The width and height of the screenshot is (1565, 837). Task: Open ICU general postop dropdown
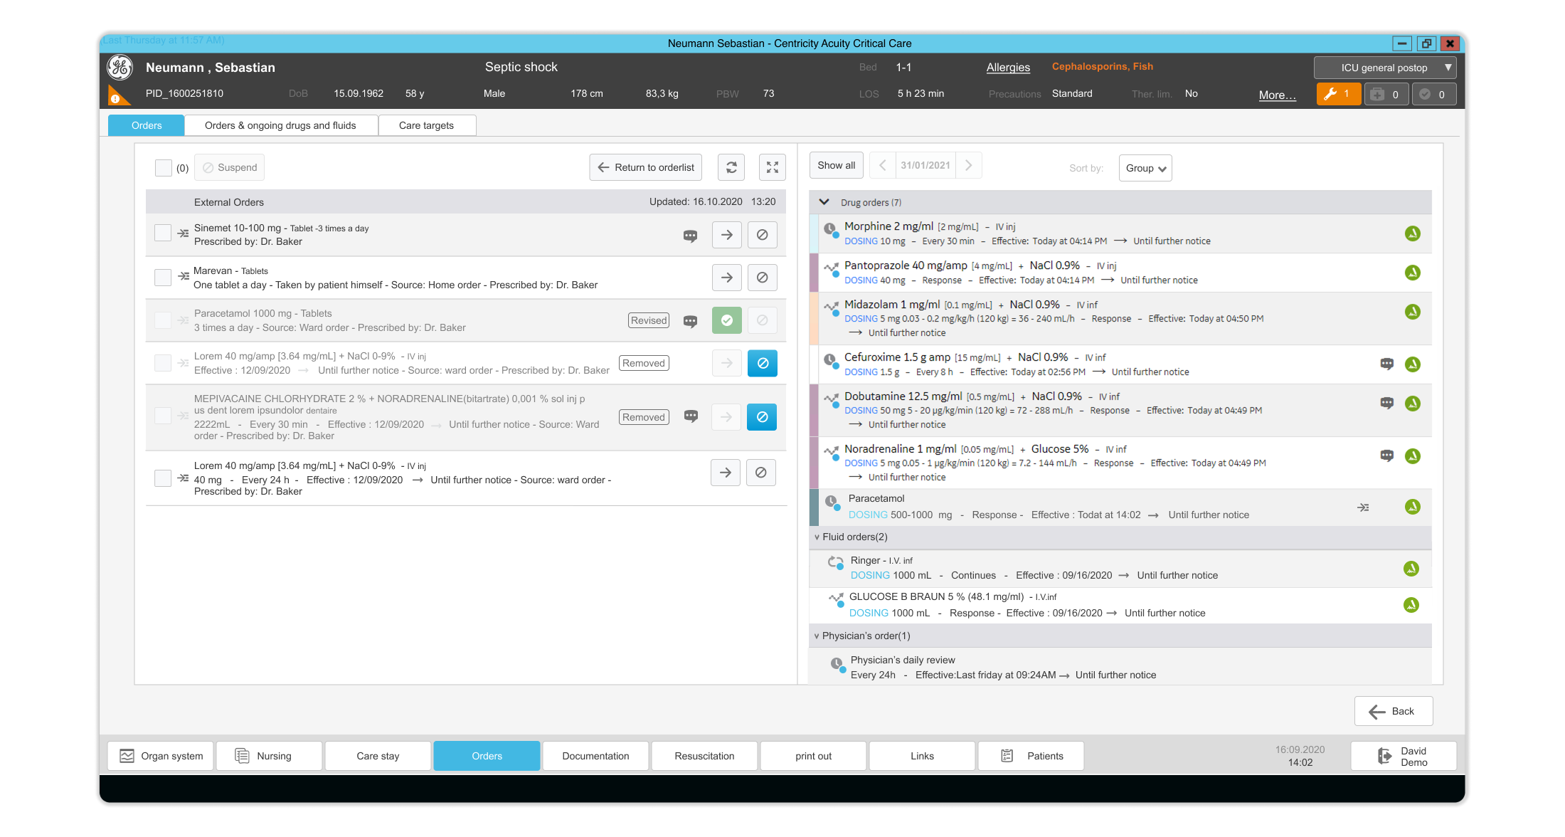coord(1384,68)
